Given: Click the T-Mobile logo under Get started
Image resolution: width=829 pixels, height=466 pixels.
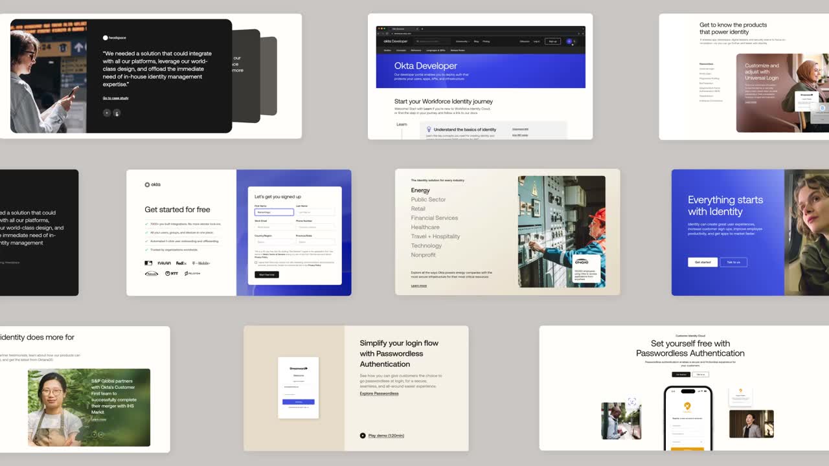Looking at the screenshot, I should (201, 263).
